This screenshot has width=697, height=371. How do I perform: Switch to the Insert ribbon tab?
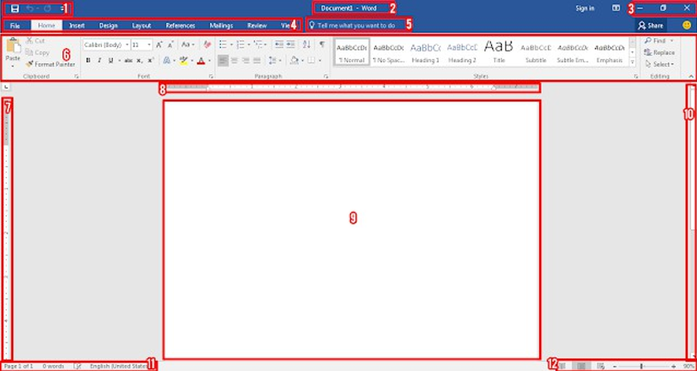pos(77,25)
